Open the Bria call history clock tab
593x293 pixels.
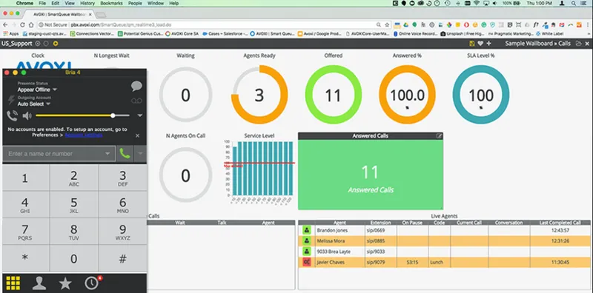pyautogui.click(x=92, y=283)
